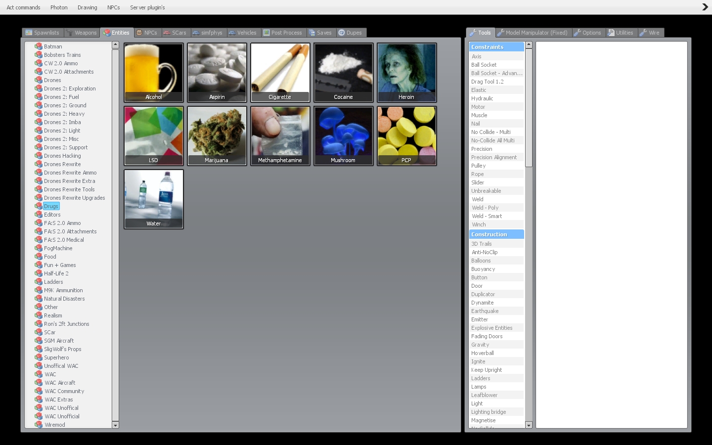Select the Marijuana entity icon

point(217,136)
